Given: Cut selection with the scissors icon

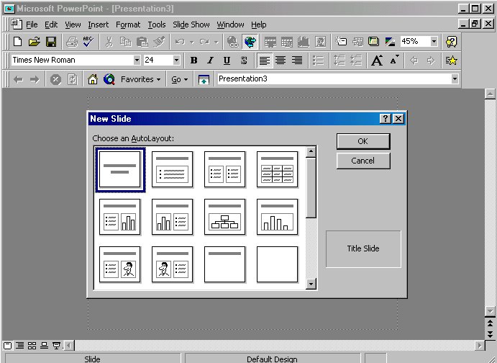Looking at the screenshot, I should click(109, 42).
